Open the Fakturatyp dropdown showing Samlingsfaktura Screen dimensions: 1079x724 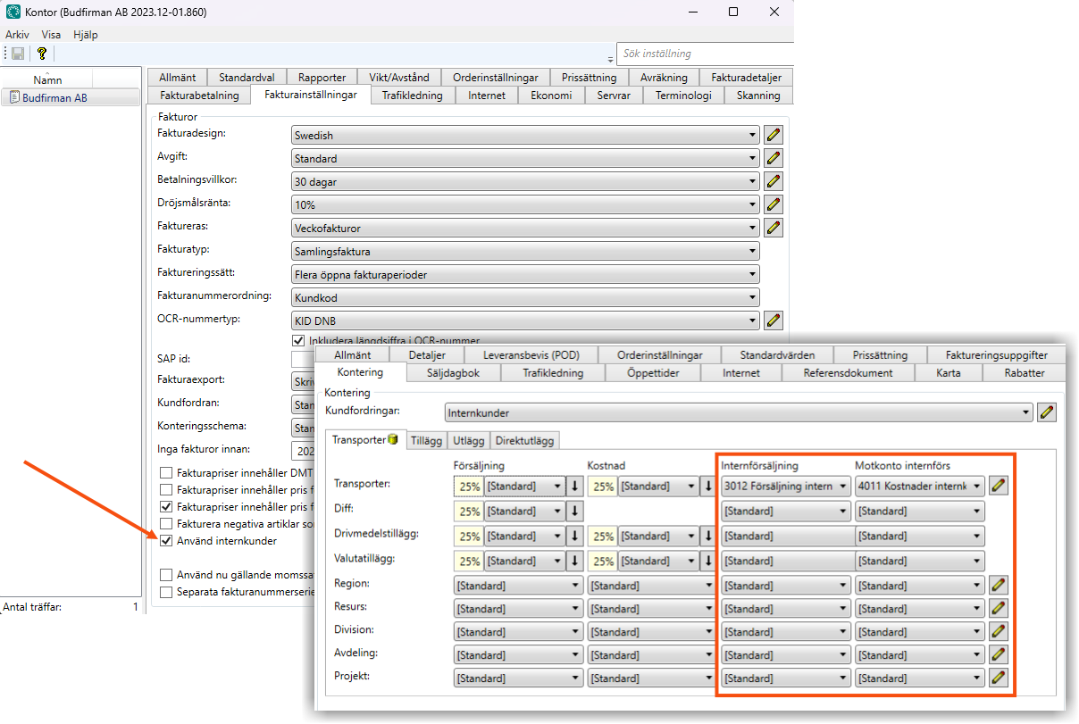pos(526,252)
